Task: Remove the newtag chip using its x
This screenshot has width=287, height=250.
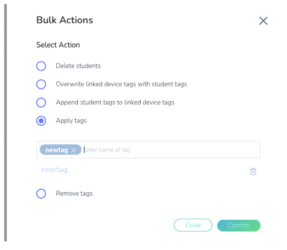Action: (73, 150)
